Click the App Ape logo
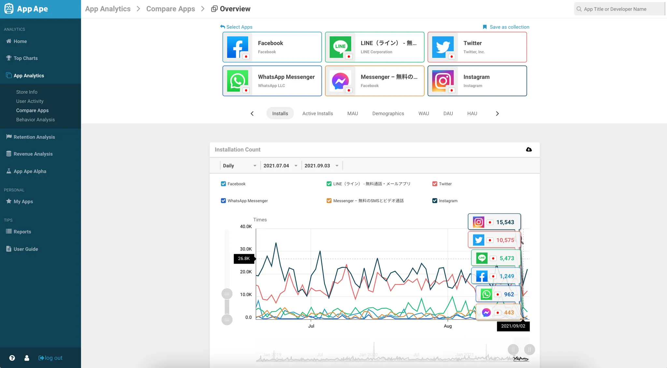Image resolution: width=667 pixels, height=368 pixels. [26, 9]
